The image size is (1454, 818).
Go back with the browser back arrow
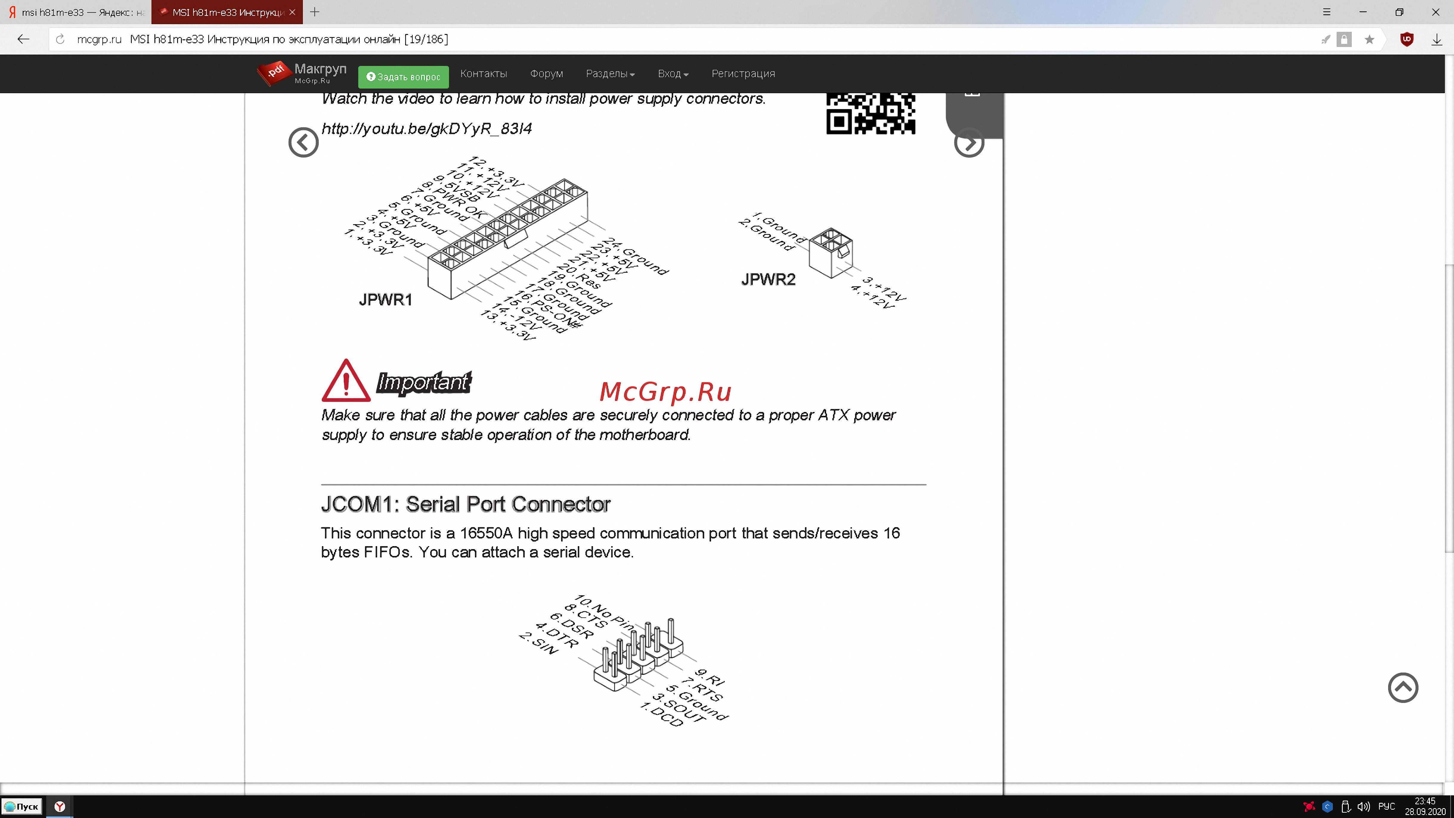23,39
